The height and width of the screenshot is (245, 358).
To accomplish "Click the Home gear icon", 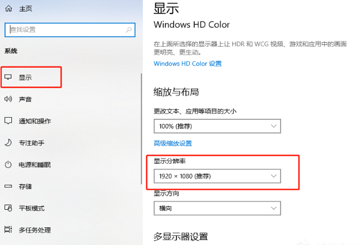I will (x=9, y=10).
